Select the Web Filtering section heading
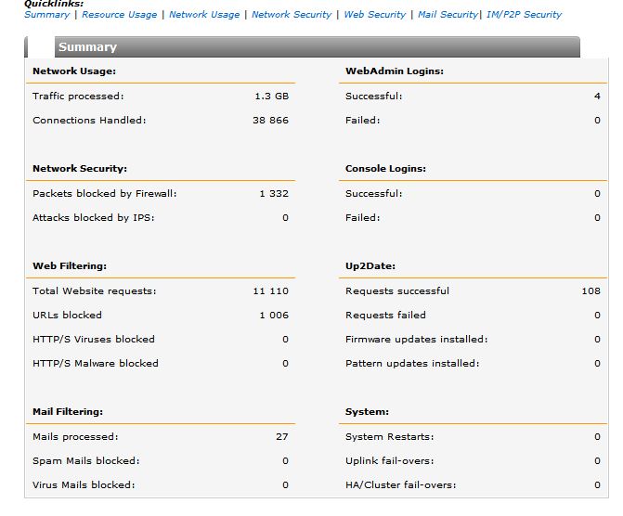Screen dimensions: 623x516 [x=70, y=266]
